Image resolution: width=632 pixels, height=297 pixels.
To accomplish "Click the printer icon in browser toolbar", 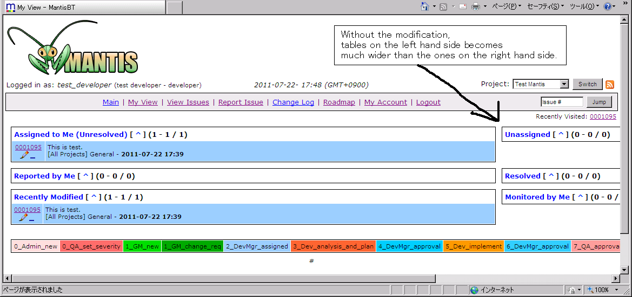I will point(476,6).
